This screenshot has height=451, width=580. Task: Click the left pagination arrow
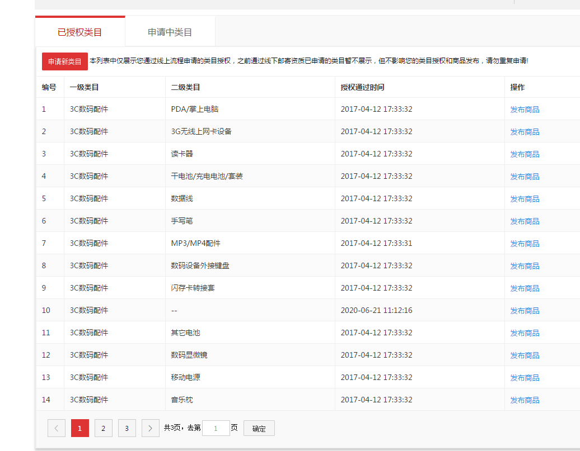56,428
